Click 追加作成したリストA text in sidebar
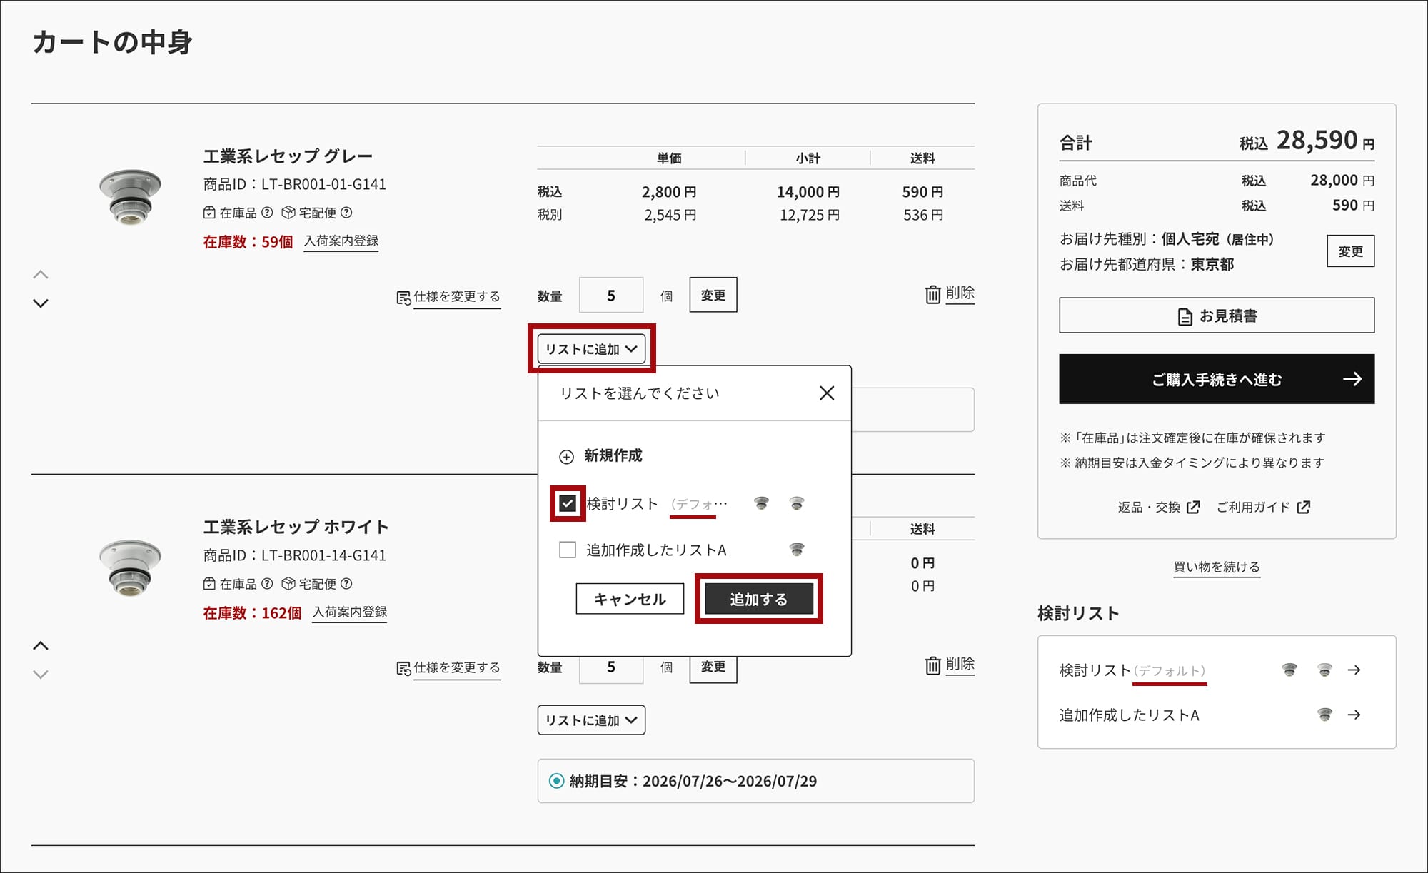Image resolution: width=1428 pixels, height=873 pixels. [x=1129, y=715]
